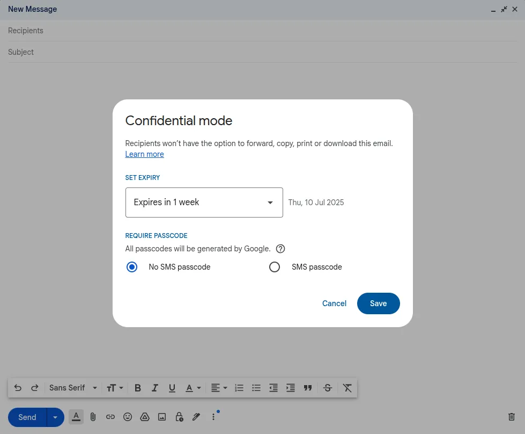
Task: Toggle Italic formatting
Action: click(154, 388)
